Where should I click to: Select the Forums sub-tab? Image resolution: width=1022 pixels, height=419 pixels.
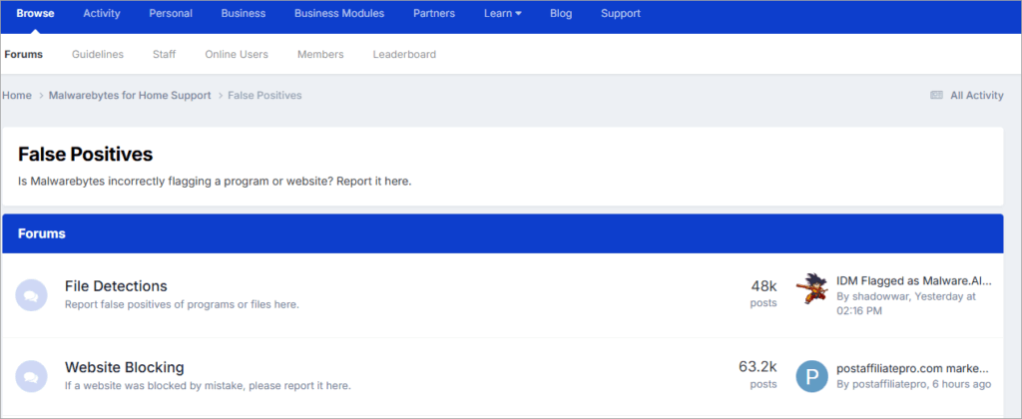pyautogui.click(x=24, y=54)
